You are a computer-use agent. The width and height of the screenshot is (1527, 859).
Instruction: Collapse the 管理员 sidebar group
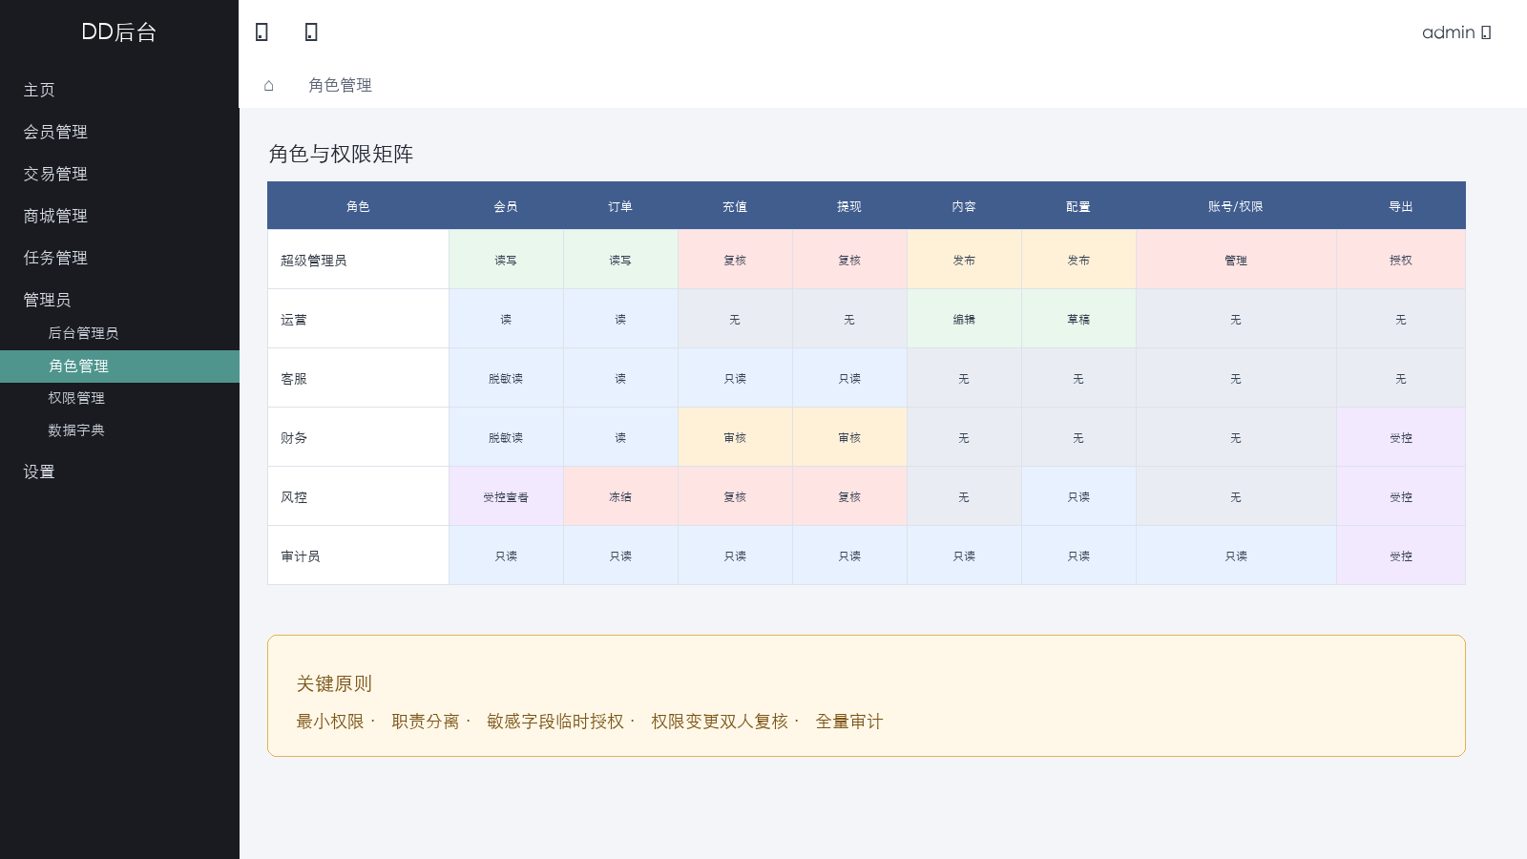[119, 300]
